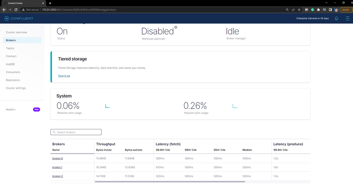Open the broker.2 link
353x184 pixels.
(58, 176)
